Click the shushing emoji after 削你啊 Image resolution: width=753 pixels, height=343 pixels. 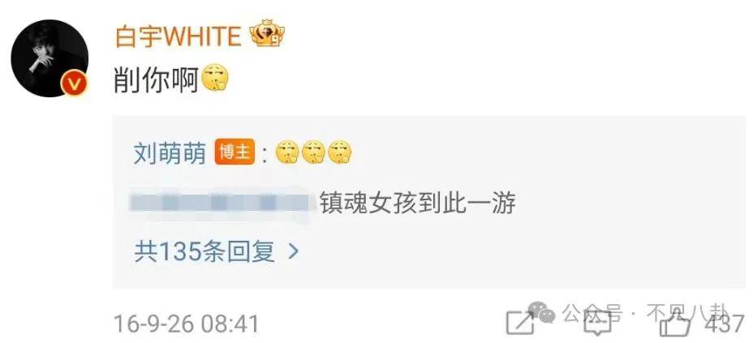click(x=215, y=79)
